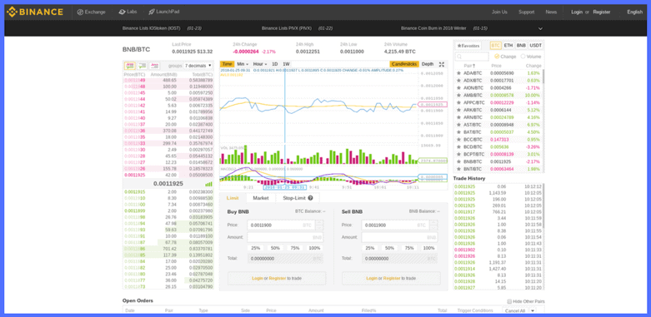651x317 pixels.
Task: Star the ADX/BTC pair as favorite
Action: tap(458, 81)
